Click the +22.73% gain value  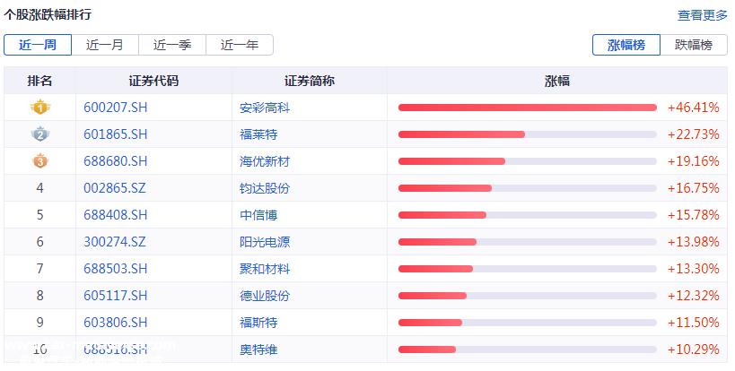click(694, 134)
